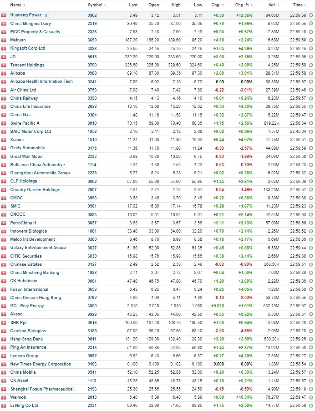
Task: Open the PICC Property & Casualty link
Action: [35, 32]
